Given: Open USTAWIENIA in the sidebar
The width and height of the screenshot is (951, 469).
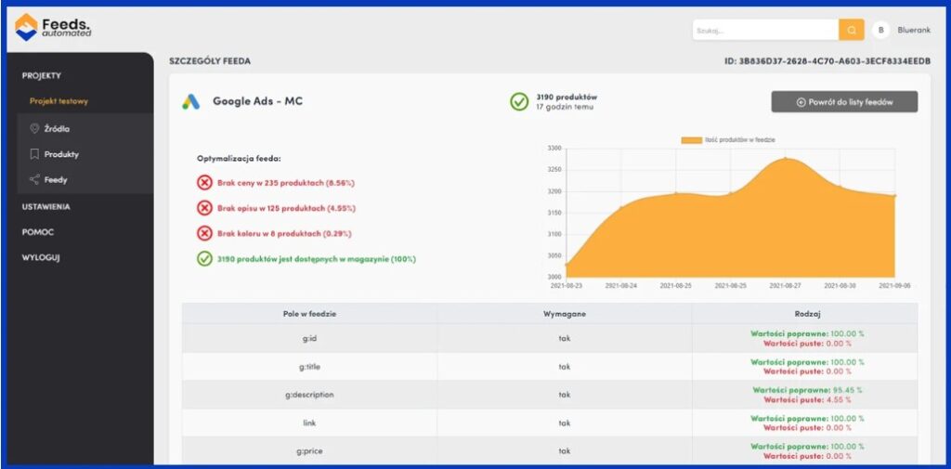Looking at the screenshot, I should 46,206.
